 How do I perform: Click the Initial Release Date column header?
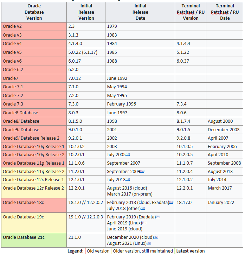(140, 12)
